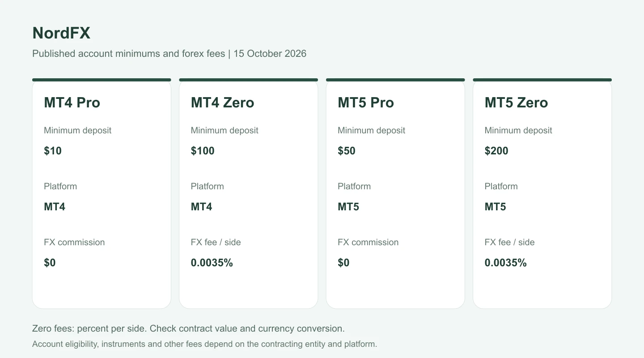Viewport: 644px width, 358px height.
Task: Click the $50 minimum deposit value
Action: coord(347,151)
